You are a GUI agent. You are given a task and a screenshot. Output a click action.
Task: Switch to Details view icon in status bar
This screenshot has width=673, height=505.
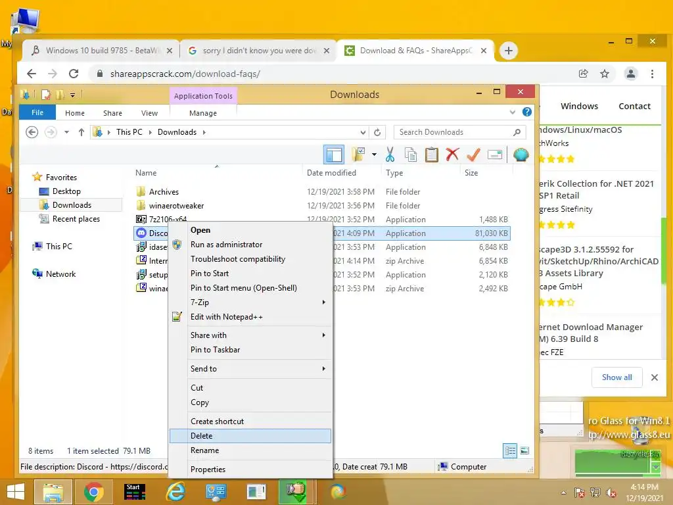pyautogui.click(x=510, y=451)
